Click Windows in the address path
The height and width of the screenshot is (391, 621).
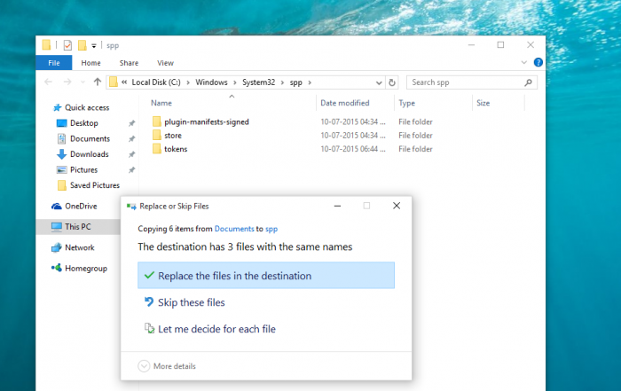pyautogui.click(x=211, y=82)
